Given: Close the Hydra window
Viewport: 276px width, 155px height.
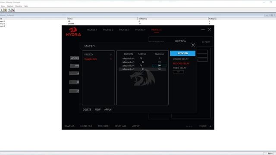Looking at the screenshot, I should pyautogui.click(x=209, y=30).
